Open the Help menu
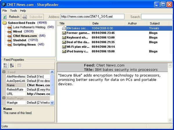The width and height of the screenshot is (174, 130). click(x=23, y=11)
